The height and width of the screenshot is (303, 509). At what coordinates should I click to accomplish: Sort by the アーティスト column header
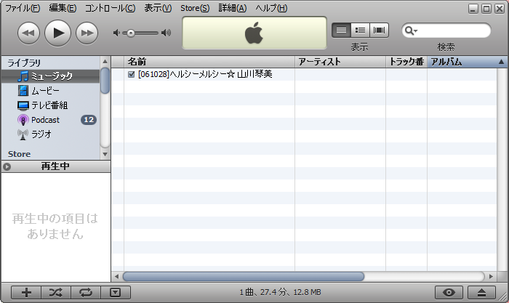pos(340,62)
